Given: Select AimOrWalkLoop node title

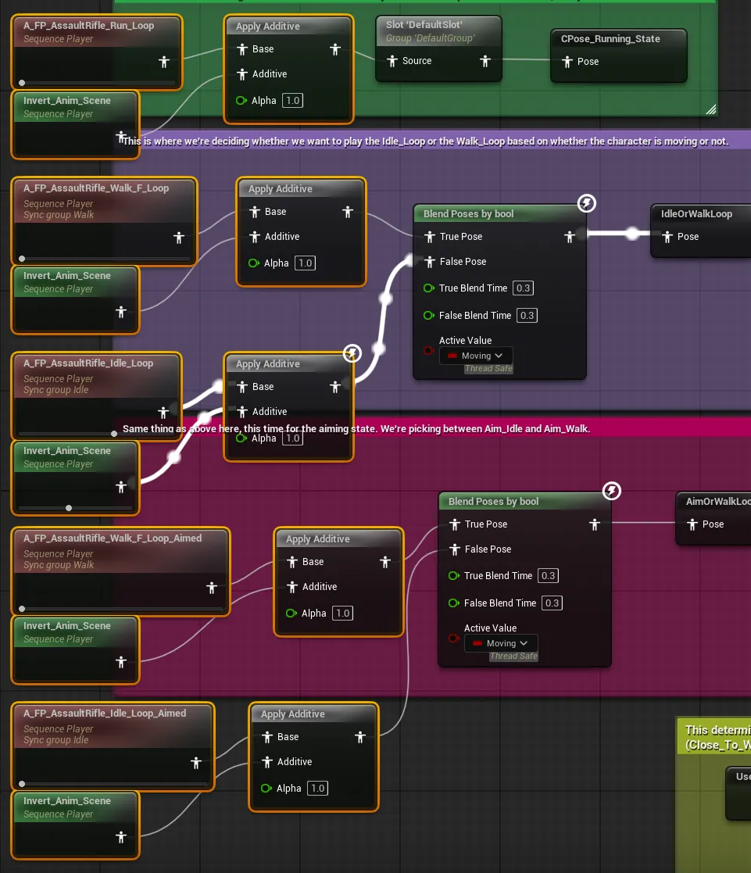Looking at the screenshot, I should [x=717, y=501].
